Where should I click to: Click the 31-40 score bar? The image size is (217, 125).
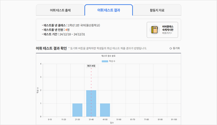coord(91,103)
